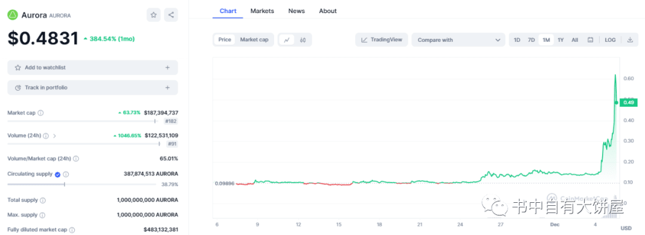Open the Compare with dropdown
645x235 pixels.
458,40
